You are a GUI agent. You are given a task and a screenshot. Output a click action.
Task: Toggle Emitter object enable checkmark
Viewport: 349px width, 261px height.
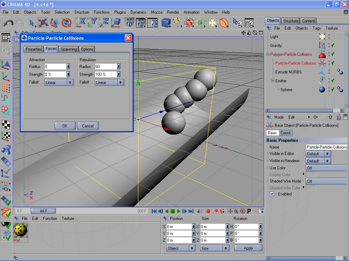[333, 81]
